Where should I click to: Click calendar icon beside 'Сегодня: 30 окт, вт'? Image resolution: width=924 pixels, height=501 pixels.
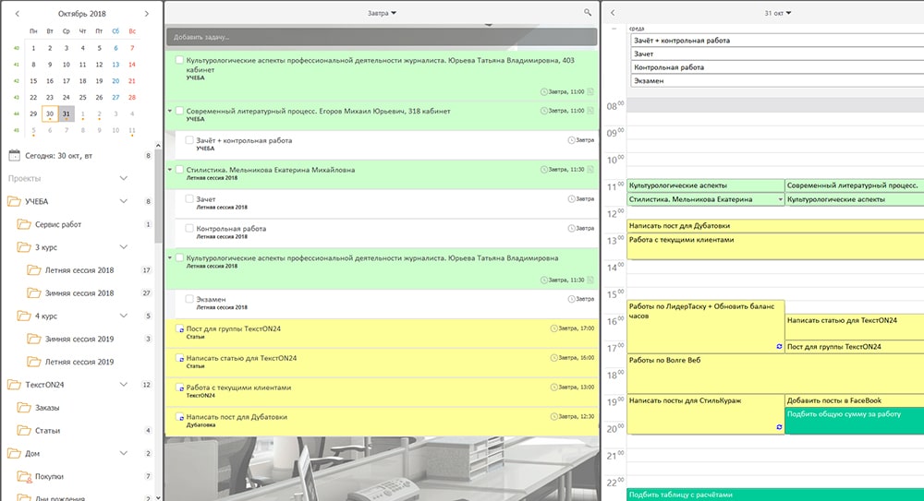click(14, 155)
